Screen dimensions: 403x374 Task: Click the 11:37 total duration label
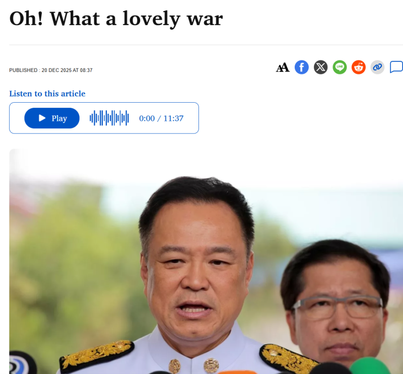click(173, 118)
